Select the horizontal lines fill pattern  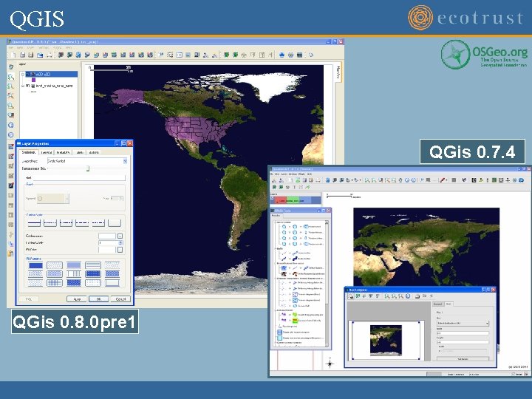(93, 265)
